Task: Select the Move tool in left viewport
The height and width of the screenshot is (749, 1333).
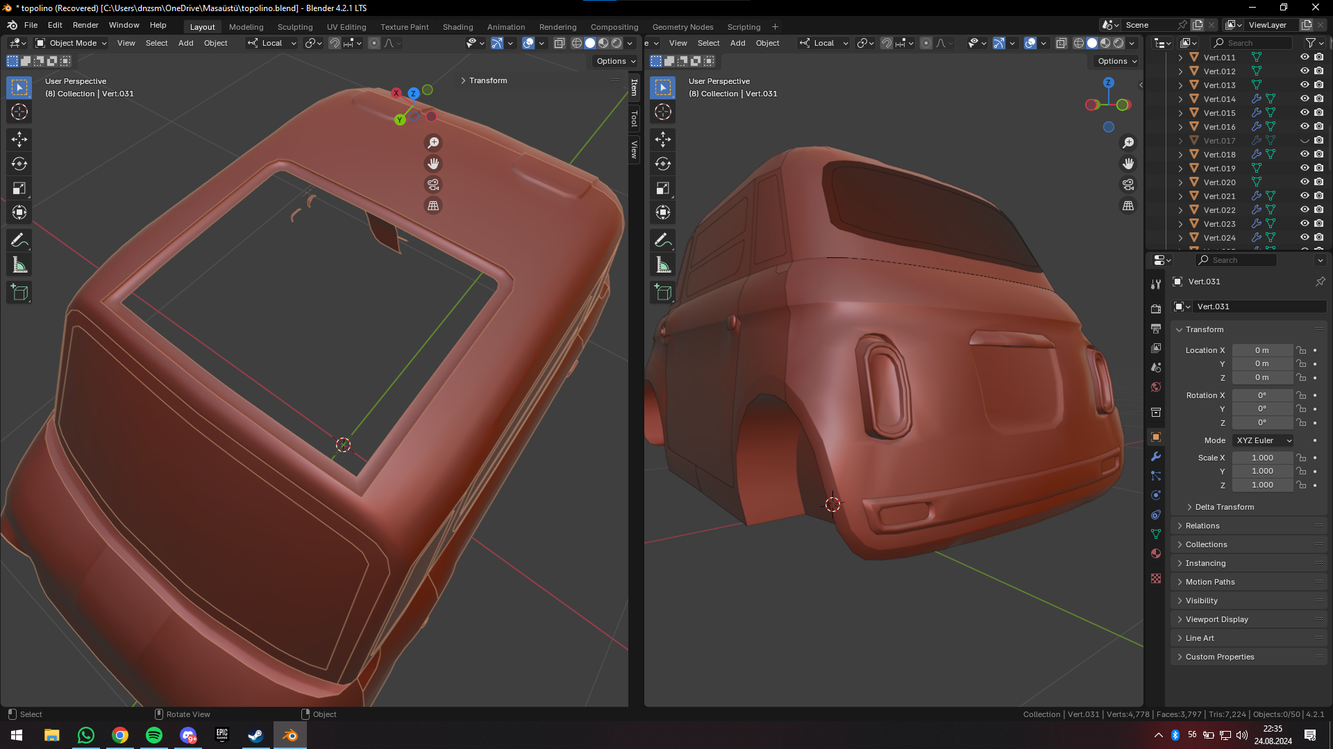Action: click(x=19, y=139)
